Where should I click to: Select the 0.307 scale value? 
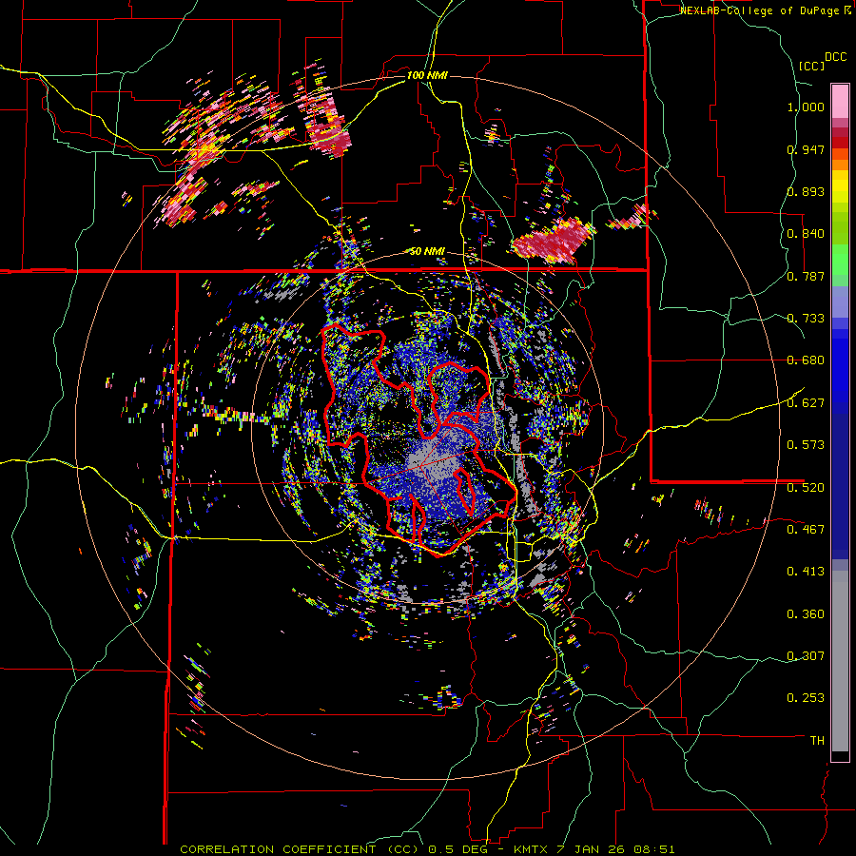click(806, 655)
